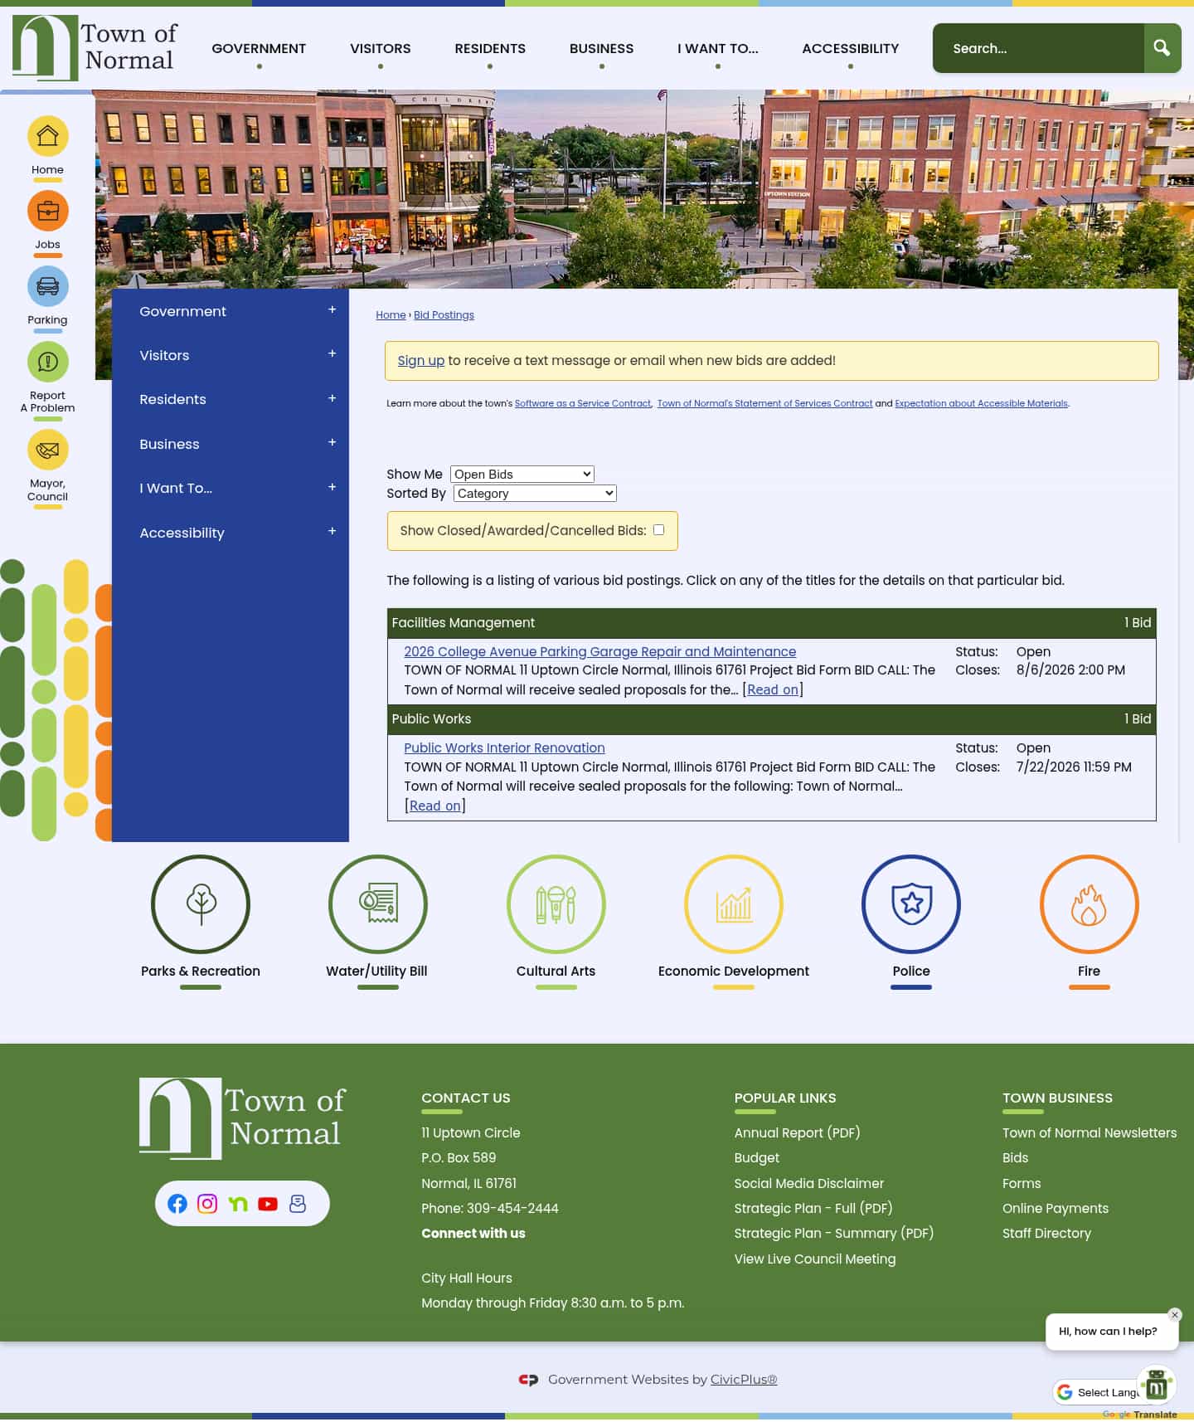Click the CivicPlus logo icon in footer
Screen dimensions: 1194x1422
528,1380
